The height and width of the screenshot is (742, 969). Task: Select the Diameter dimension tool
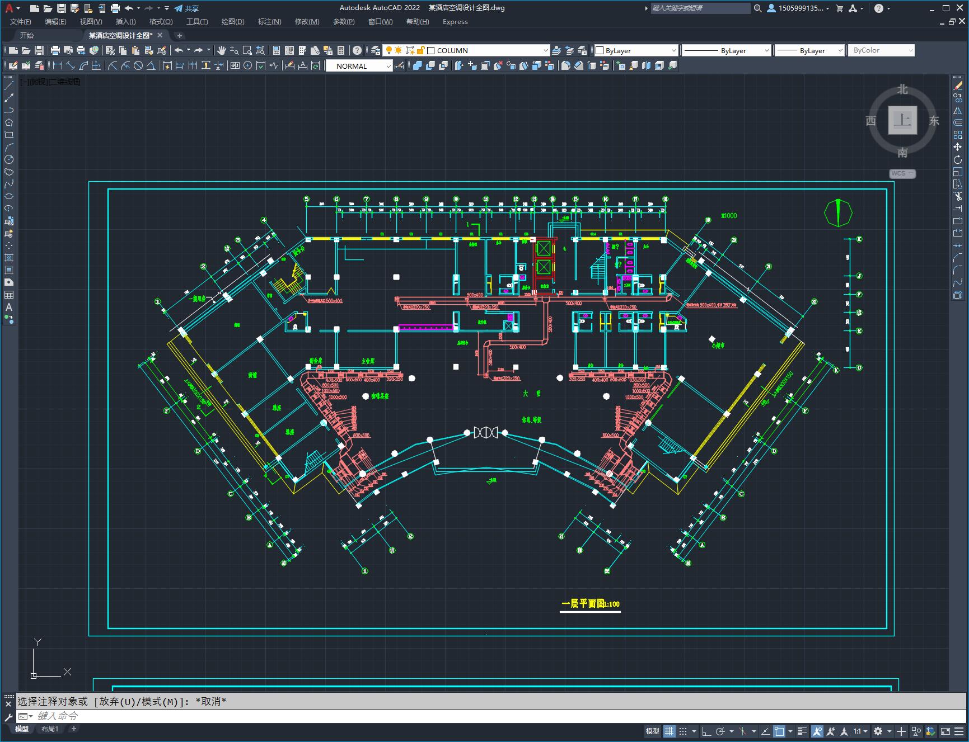pyautogui.click(x=138, y=66)
